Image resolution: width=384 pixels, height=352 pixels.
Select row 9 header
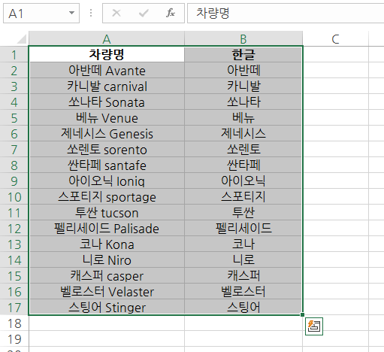[x=14, y=181]
